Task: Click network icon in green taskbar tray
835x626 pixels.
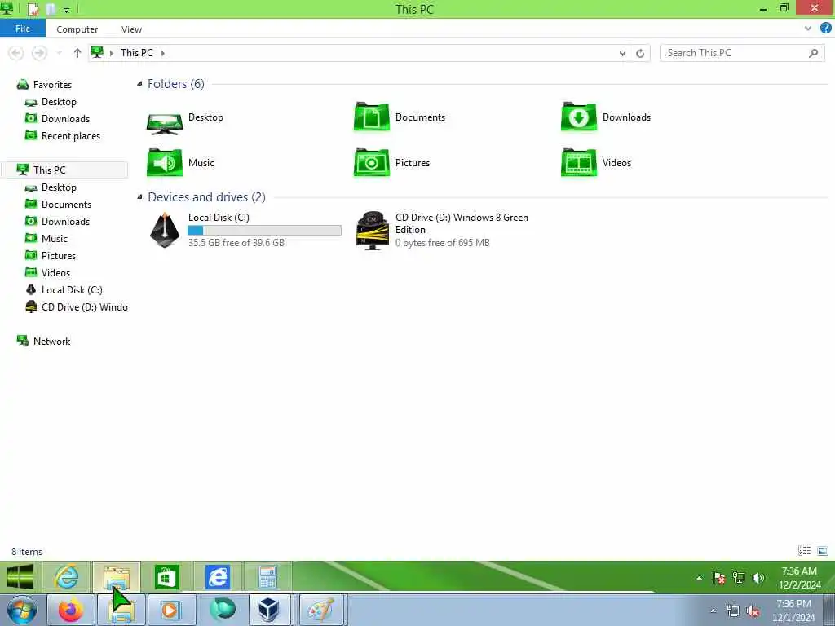Action: [739, 578]
